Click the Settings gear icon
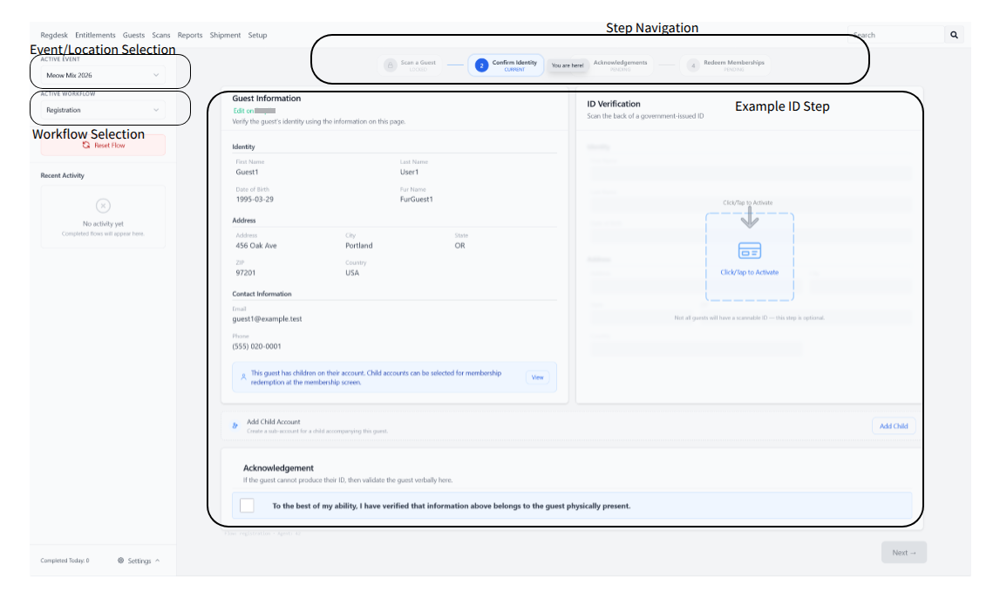Image resolution: width=1000 pixels, height=599 pixels. tap(120, 561)
